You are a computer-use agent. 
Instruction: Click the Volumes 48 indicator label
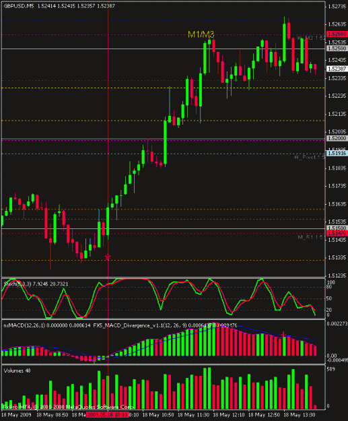[18, 370]
